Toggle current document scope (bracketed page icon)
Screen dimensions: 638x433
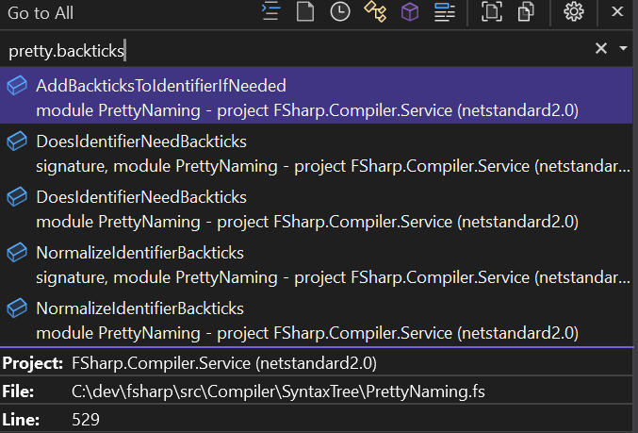(x=492, y=12)
